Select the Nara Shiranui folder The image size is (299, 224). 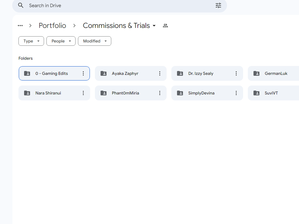point(54,93)
